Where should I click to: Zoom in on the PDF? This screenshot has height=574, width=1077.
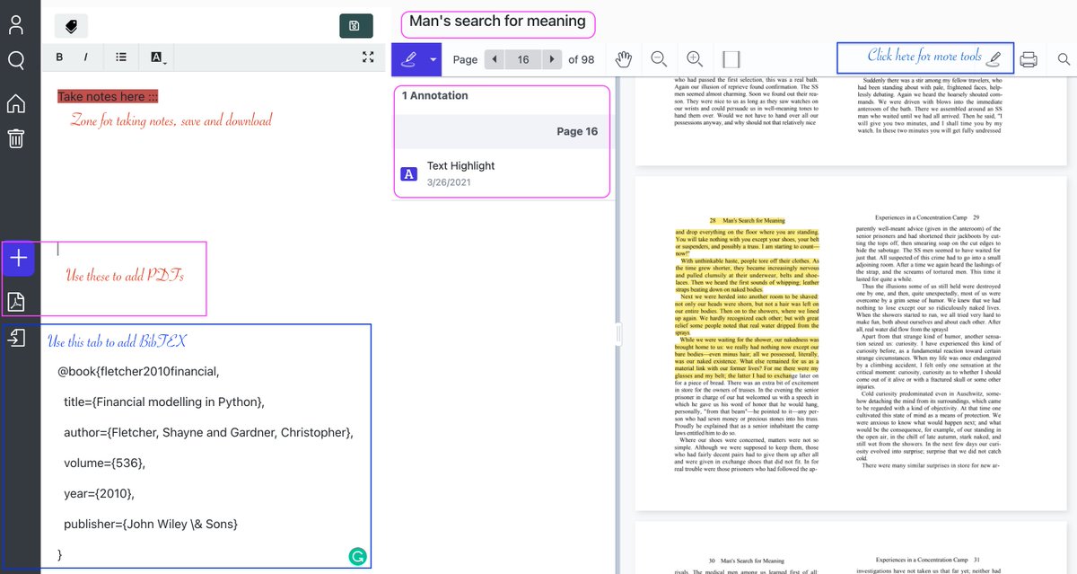[694, 59]
